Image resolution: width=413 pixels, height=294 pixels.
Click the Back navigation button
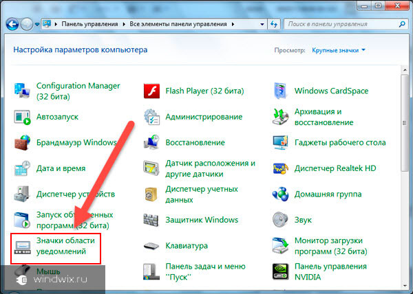[12, 25]
